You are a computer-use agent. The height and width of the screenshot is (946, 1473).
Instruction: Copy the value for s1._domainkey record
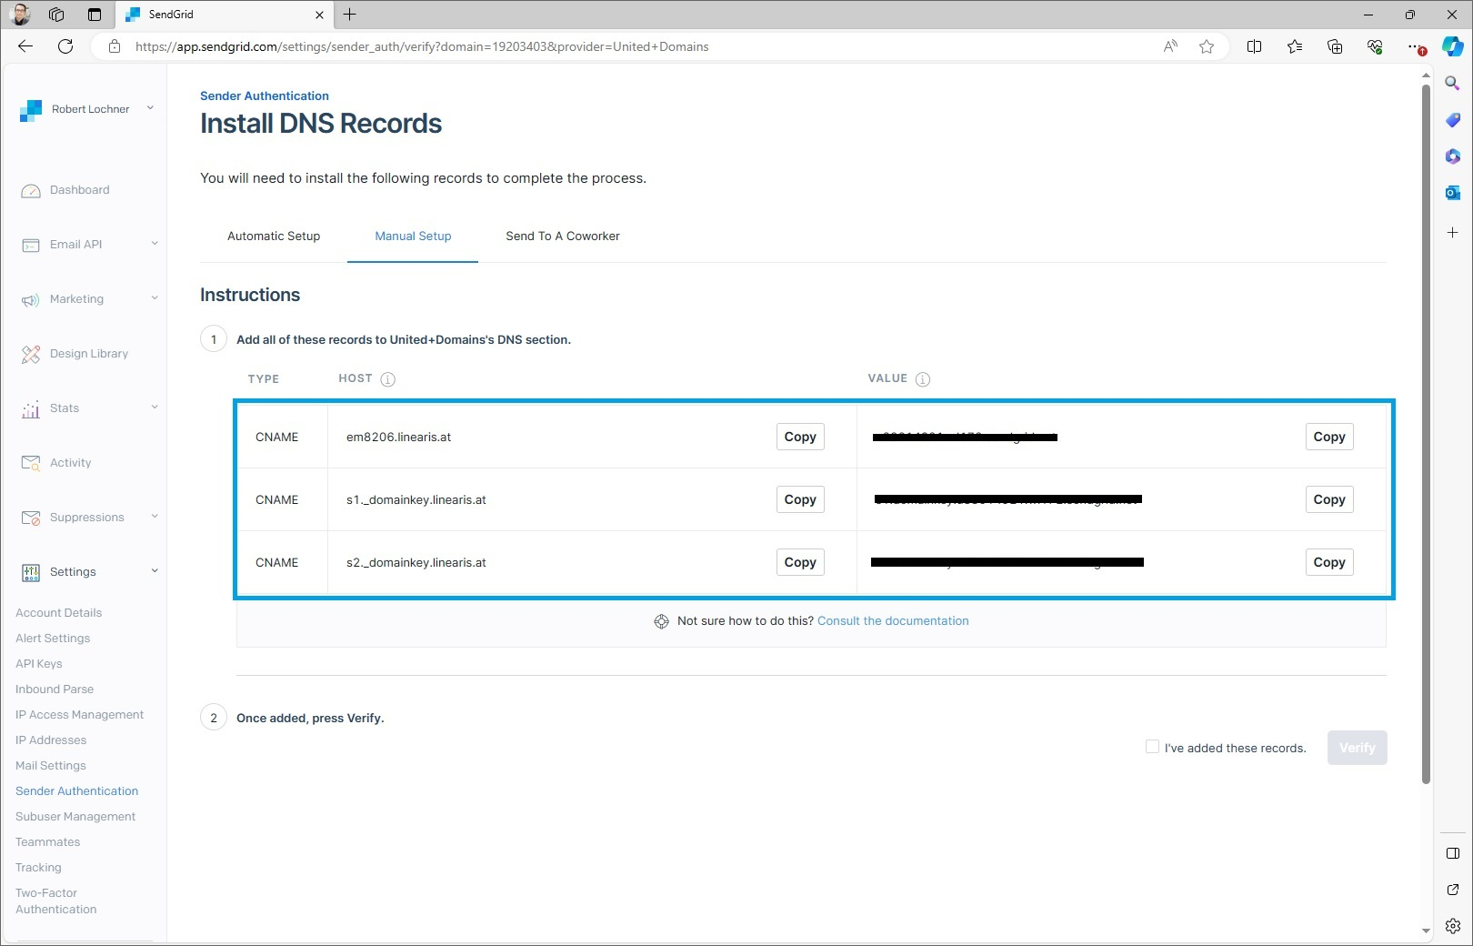(x=1329, y=500)
